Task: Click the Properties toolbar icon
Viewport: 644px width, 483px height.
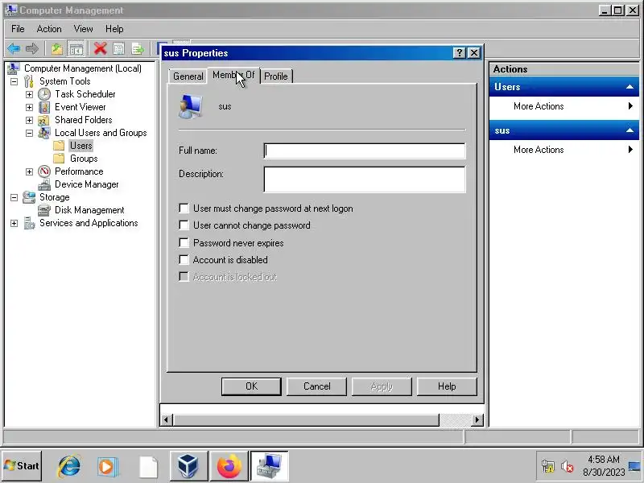Action: (119, 49)
